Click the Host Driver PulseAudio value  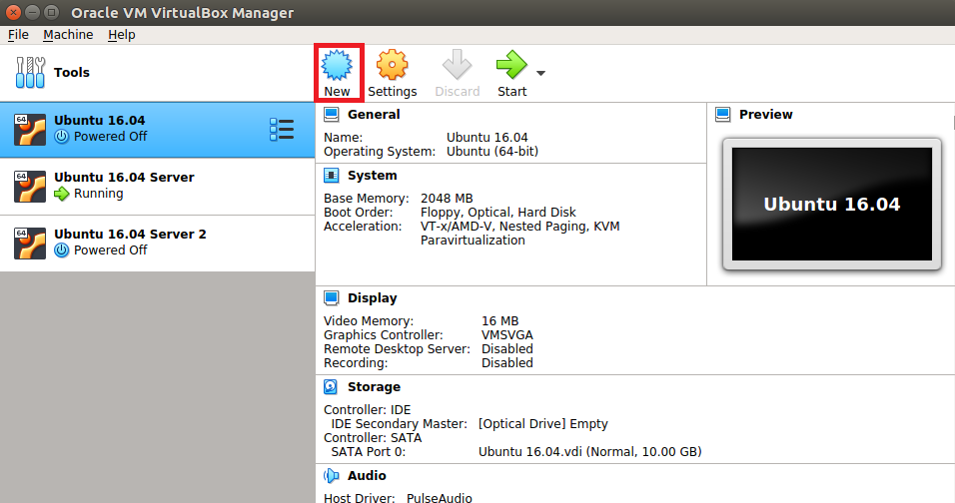440,498
